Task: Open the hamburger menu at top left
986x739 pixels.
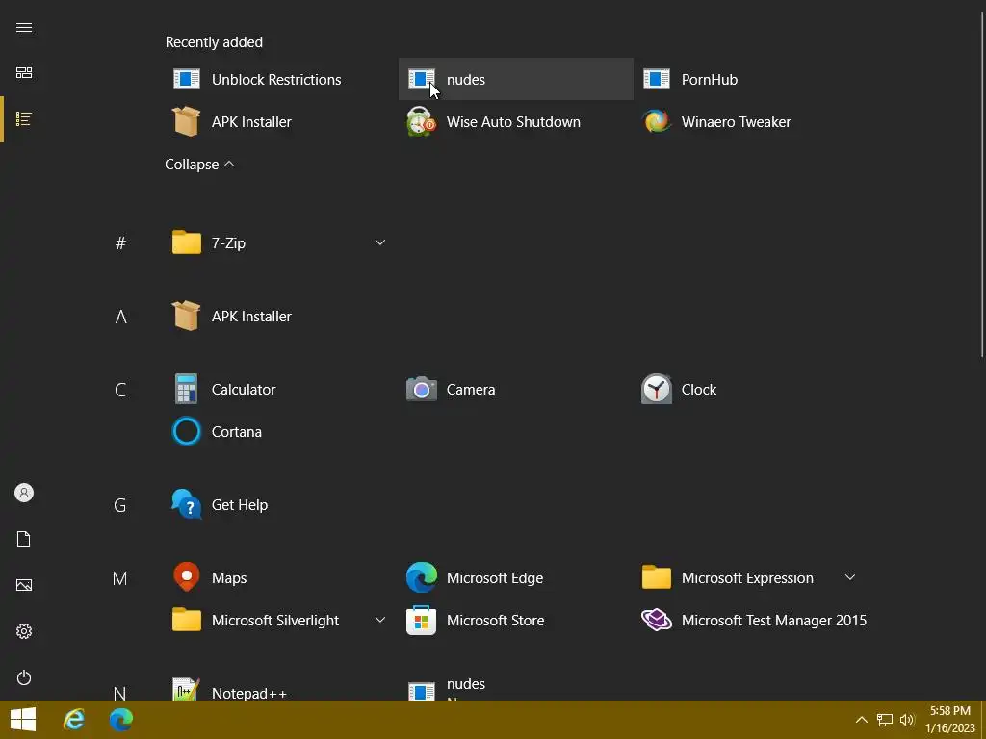Action: [24, 28]
